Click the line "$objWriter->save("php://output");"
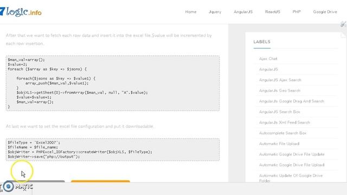 click(x=43, y=157)
